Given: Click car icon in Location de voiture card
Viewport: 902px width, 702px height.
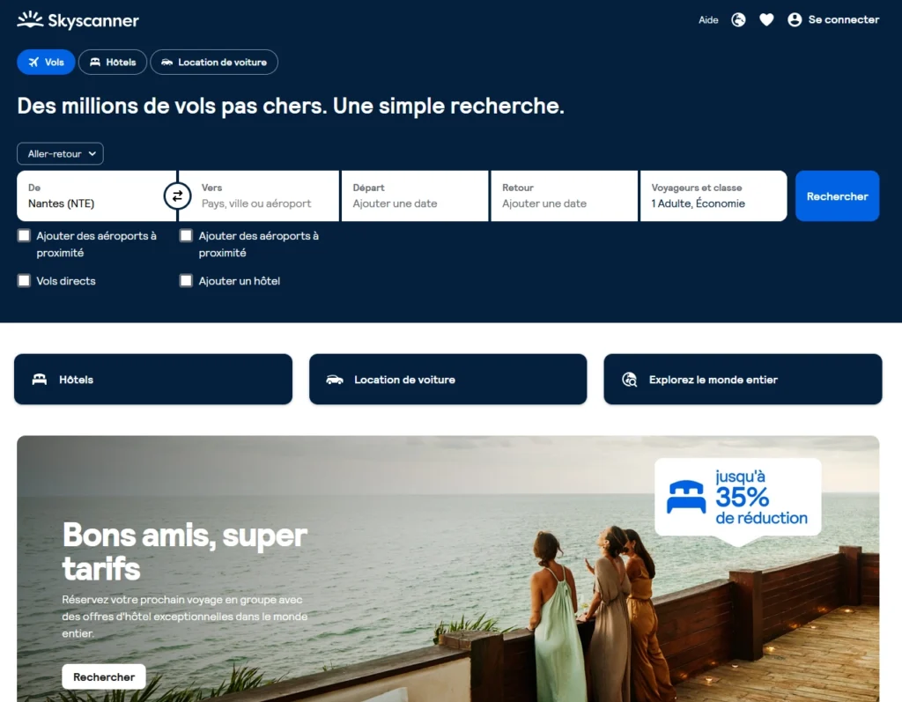Looking at the screenshot, I should [x=334, y=380].
